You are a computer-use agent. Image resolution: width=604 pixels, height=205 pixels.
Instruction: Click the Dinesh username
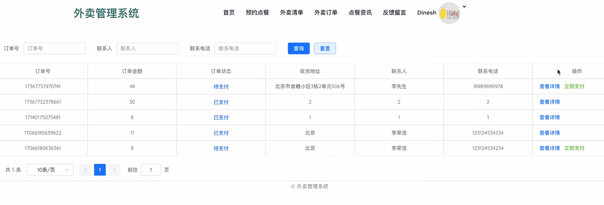click(x=427, y=13)
